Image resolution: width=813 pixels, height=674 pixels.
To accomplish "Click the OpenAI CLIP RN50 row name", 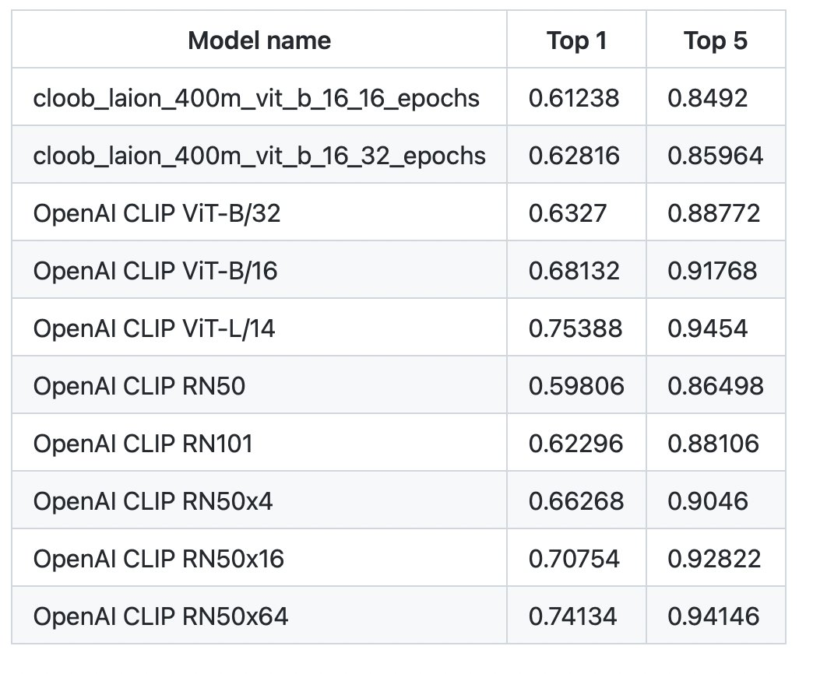I will pyautogui.click(x=139, y=386).
